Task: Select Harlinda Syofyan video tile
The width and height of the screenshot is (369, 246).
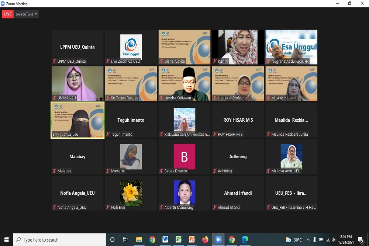Action: pyautogui.click(x=238, y=83)
